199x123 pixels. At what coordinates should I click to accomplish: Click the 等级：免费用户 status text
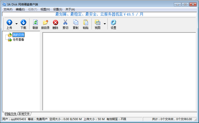click(37, 119)
